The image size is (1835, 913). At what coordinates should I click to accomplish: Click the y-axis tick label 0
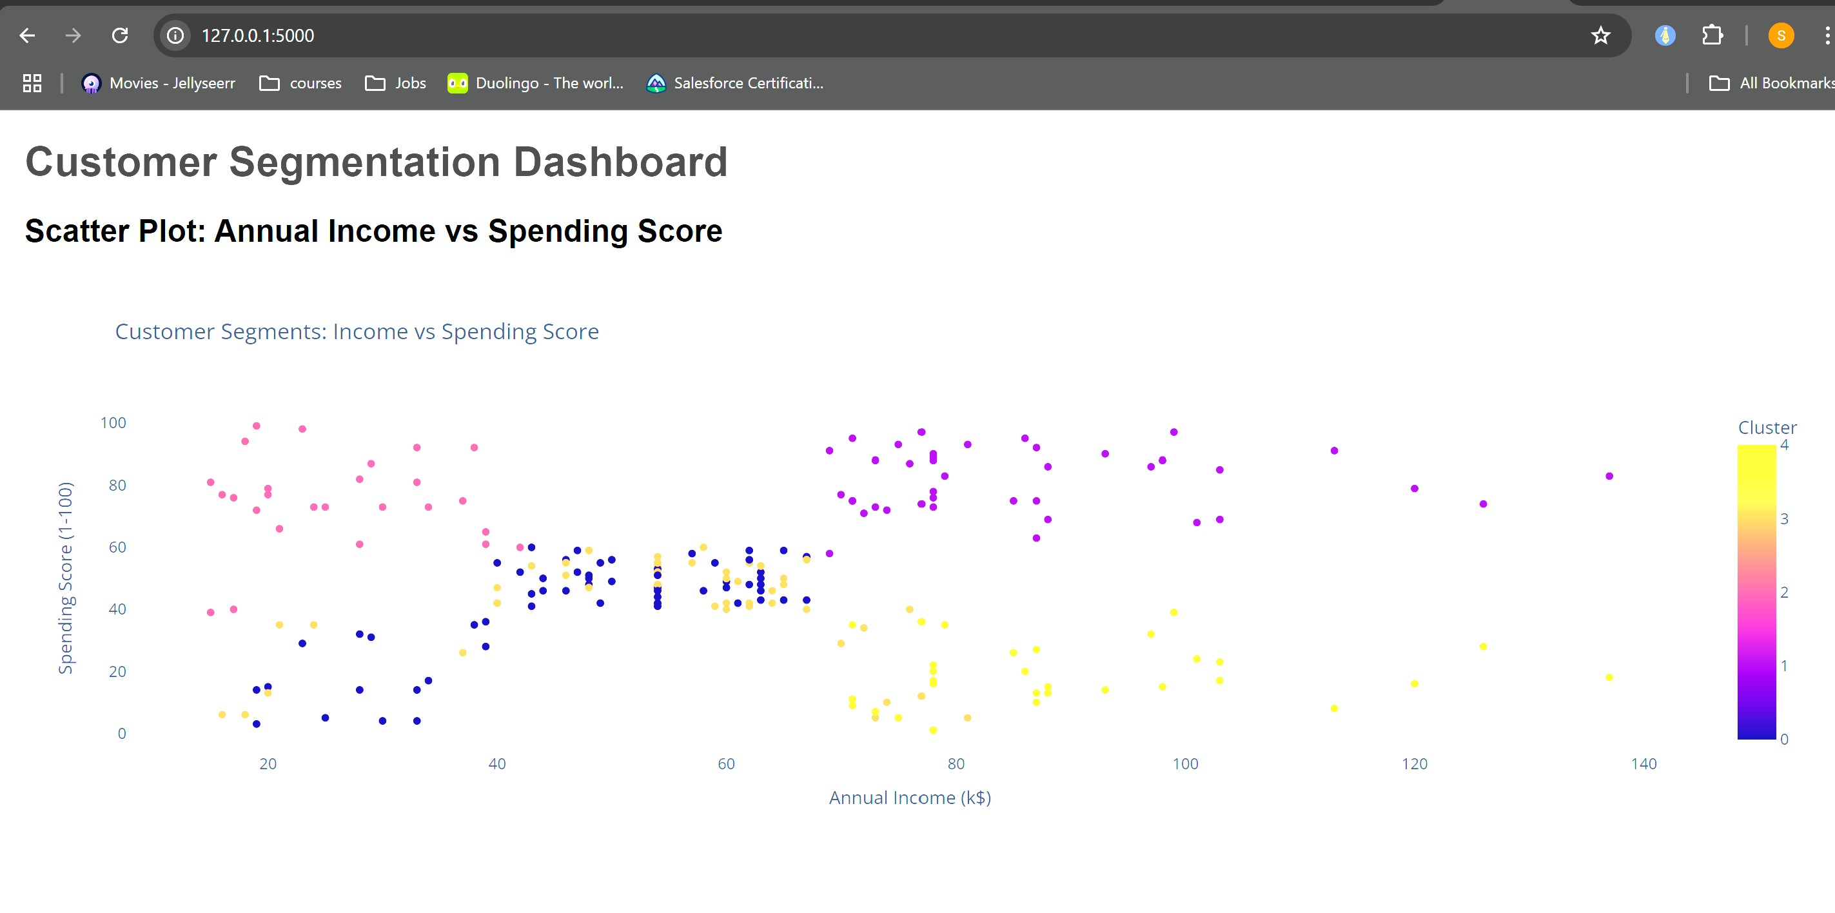(x=122, y=734)
